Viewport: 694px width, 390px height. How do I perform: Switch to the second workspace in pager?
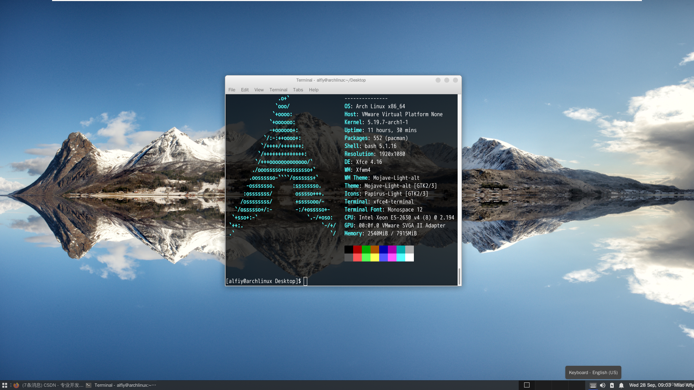[544, 385]
